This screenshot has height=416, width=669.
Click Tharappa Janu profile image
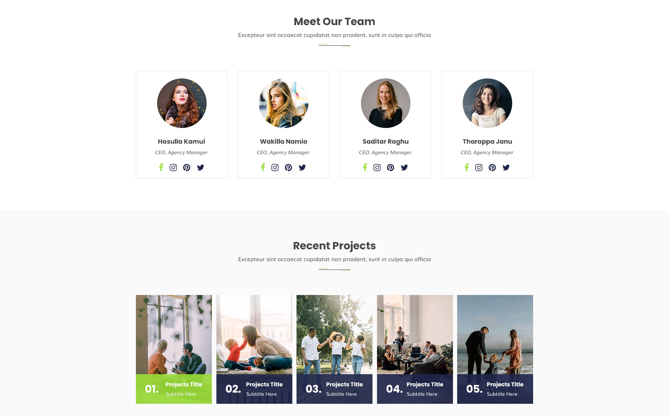point(487,103)
